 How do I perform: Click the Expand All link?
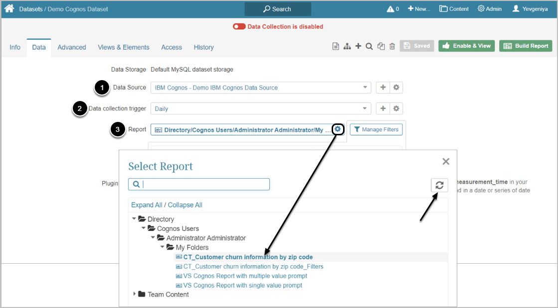pyautogui.click(x=147, y=205)
